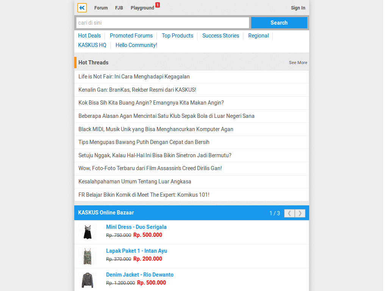Open thread 'Tips Mengupas Bawang Putih Dengan Cepat'
The height and width of the screenshot is (291, 388).
[191, 142]
